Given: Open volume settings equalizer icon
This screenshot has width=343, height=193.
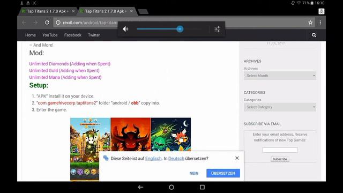Looking at the screenshot, I should pos(217,29).
